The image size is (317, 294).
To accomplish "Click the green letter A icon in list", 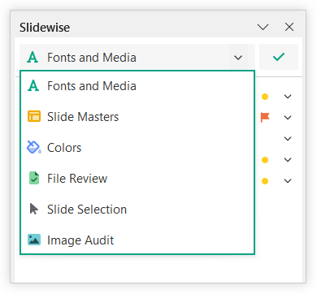I will [x=33, y=86].
